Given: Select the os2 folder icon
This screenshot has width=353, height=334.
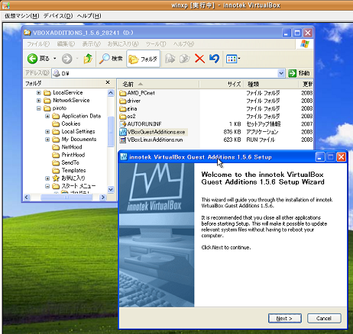Looking at the screenshot, I should coord(123,117).
